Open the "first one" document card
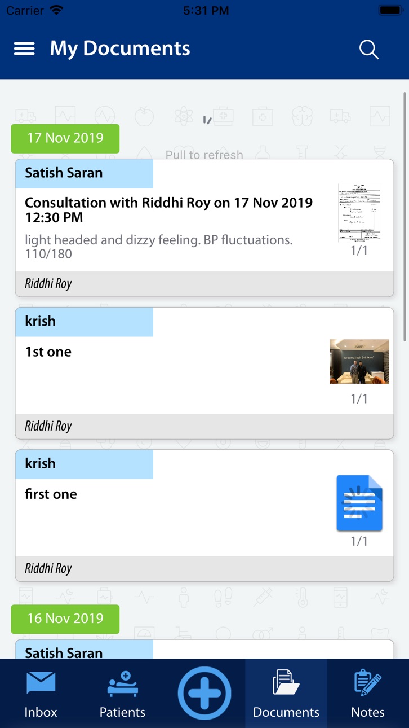409x728 pixels. tap(204, 515)
